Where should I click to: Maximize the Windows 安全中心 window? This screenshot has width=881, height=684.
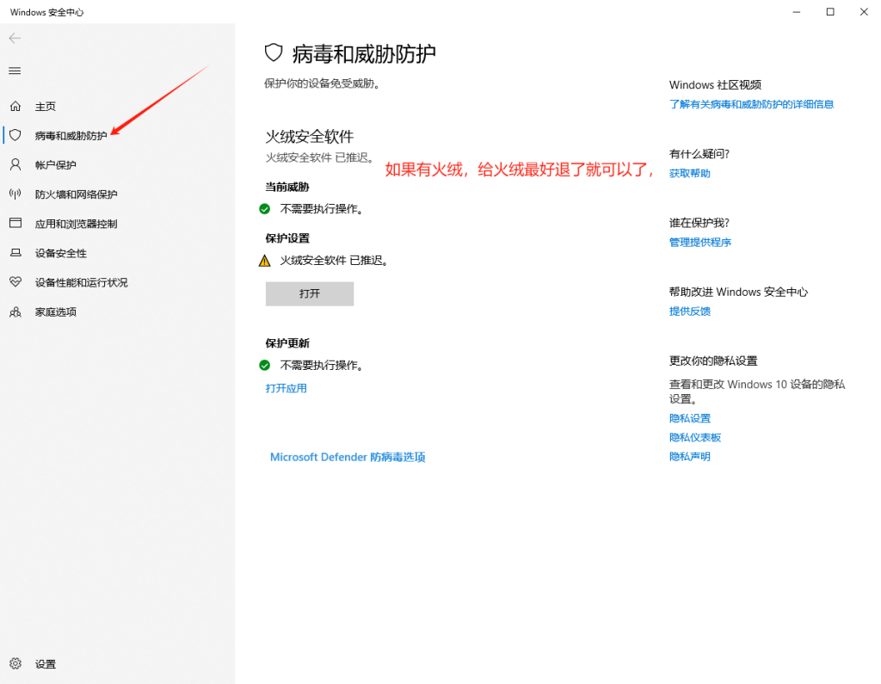[830, 12]
